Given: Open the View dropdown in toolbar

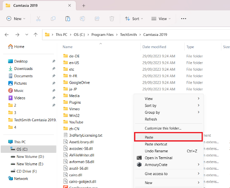Looking at the screenshot, I should coord(161,19).
